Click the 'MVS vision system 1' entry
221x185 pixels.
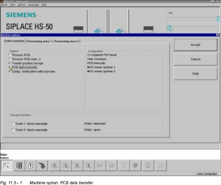[x=101, y=67]
